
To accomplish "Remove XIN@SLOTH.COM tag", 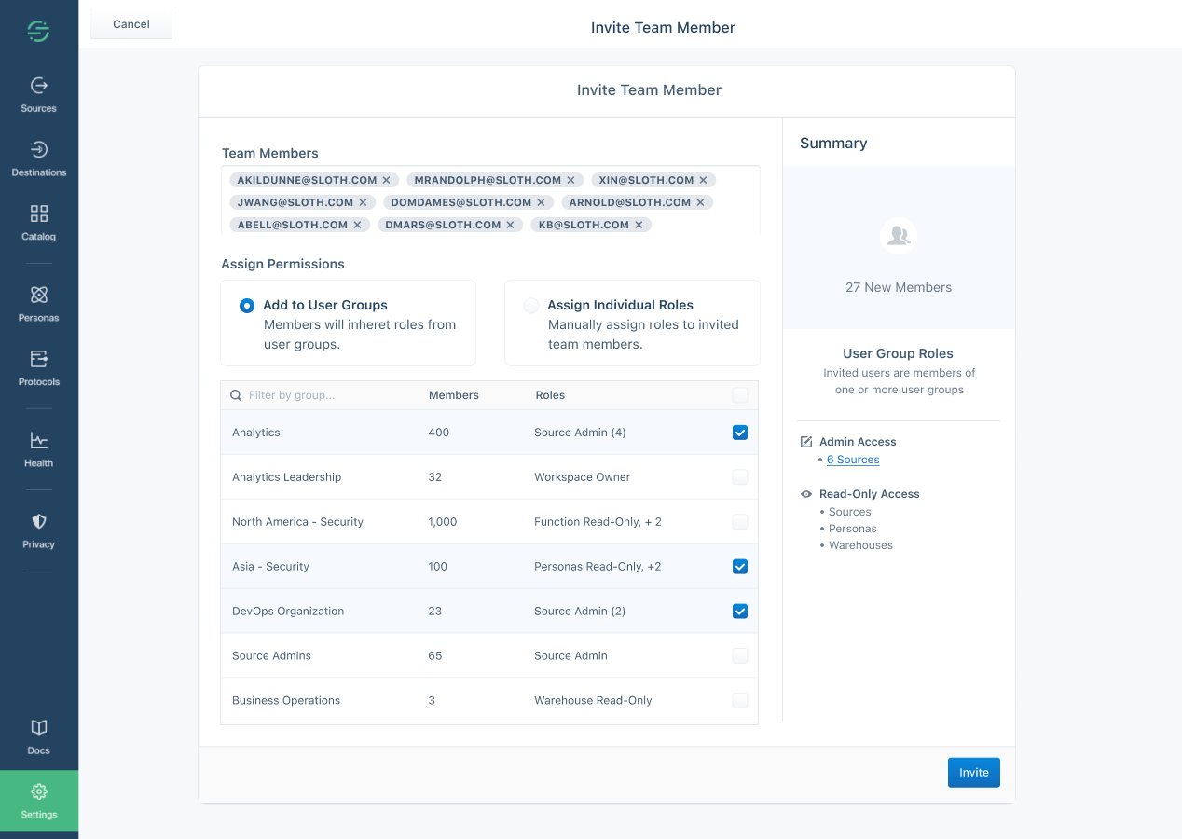I will (703, 180).
